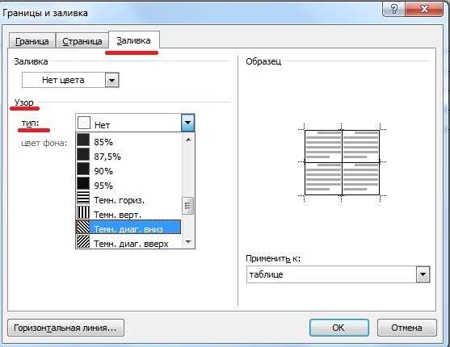
Task: Select the 95% shading pattern
Action: 128,184
